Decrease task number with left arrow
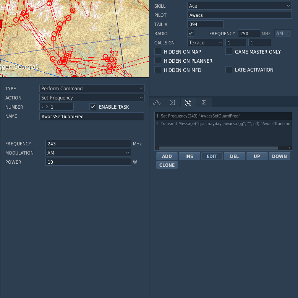298x298 pixels. pyautogui.click(x=42, y=107)
